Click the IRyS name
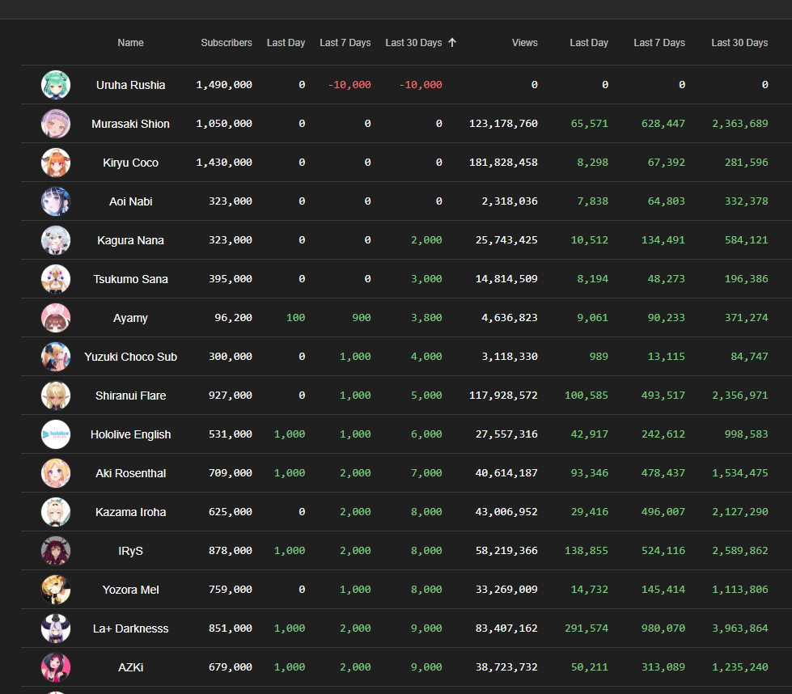The width and height of the screenshot is (792, 694). click(131, 551)
